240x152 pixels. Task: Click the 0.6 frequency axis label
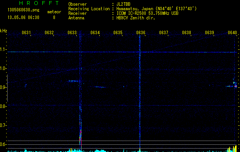[3, 144]
